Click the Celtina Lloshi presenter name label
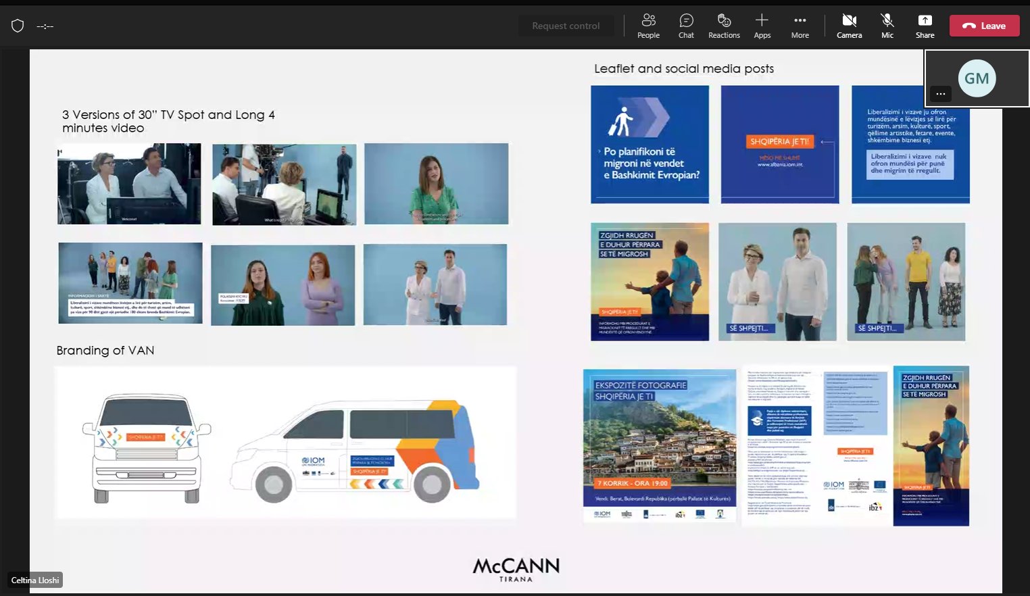1030x596 pixels. pyautogui.click(x=35, y=580)
